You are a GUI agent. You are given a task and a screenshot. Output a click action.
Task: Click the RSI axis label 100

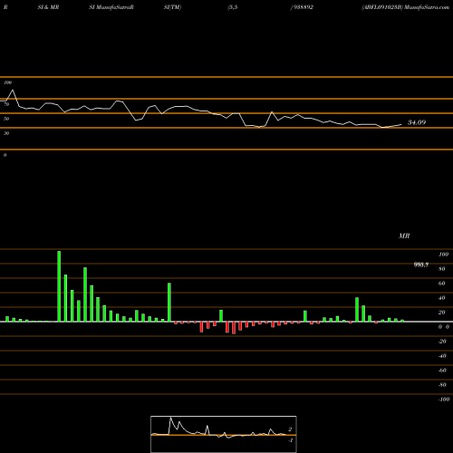[x=8, y=82]
